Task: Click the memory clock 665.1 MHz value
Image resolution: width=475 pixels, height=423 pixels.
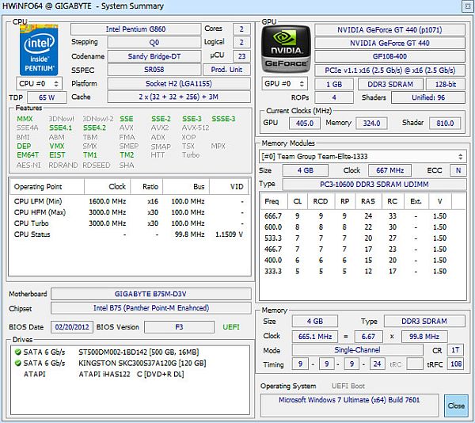Action: pyautogui.click(x=315, y=337)
